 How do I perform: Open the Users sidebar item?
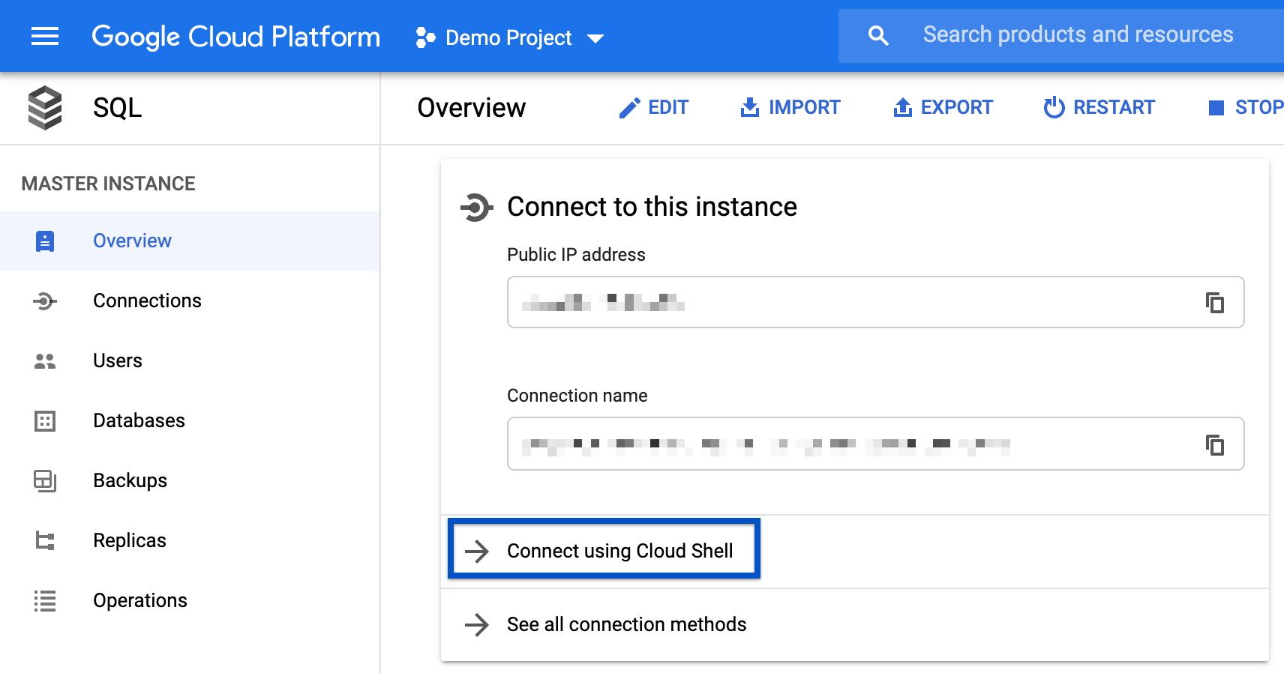coord(190,361)
